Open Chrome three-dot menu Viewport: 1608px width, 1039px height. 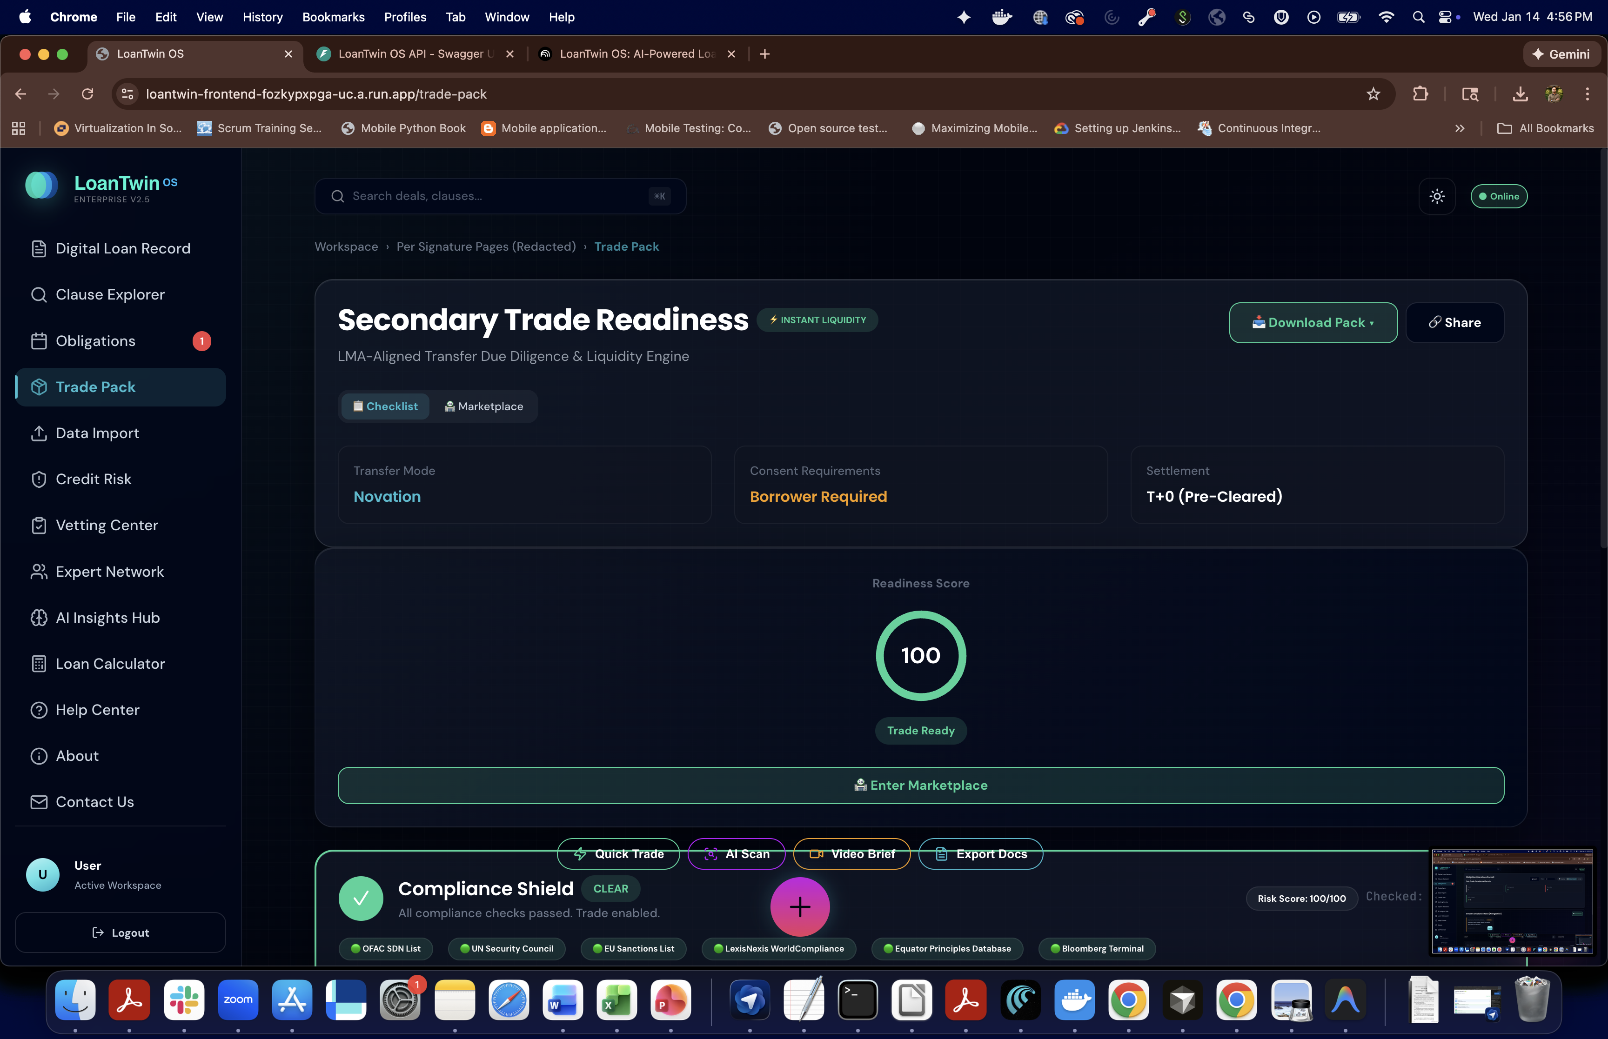1587,94
